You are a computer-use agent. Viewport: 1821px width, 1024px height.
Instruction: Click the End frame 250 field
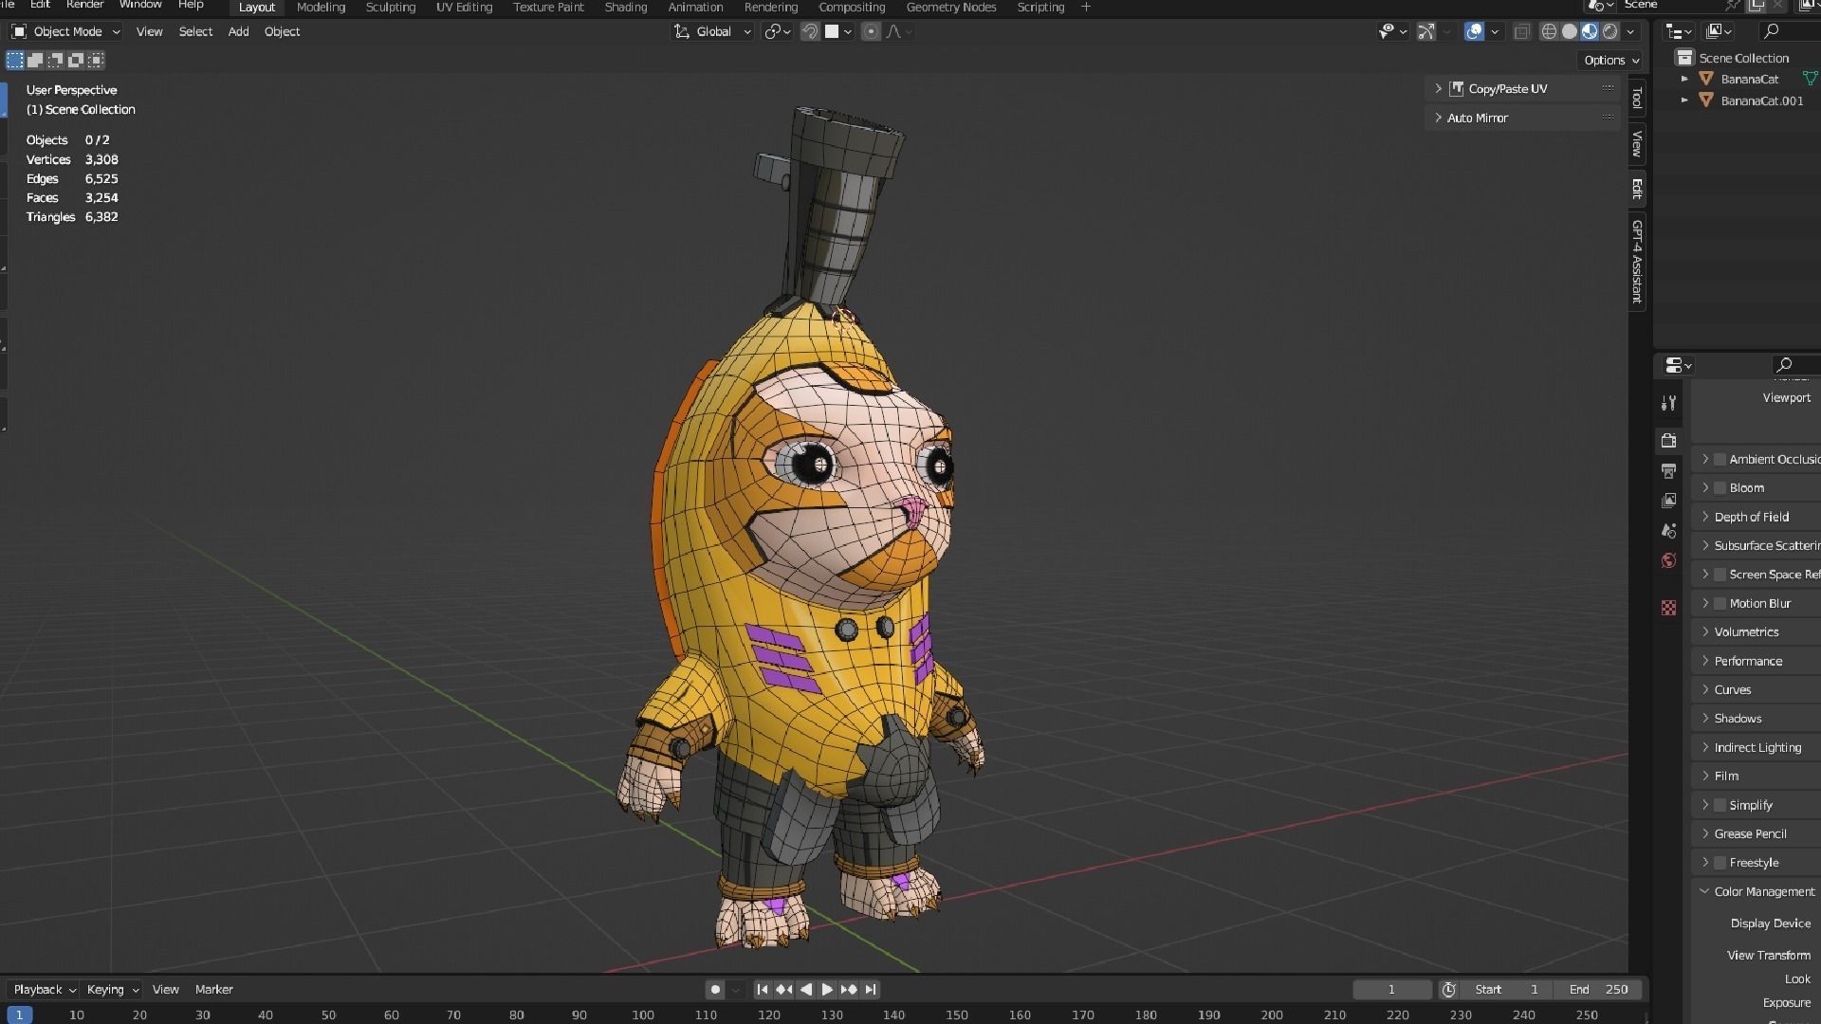pyautogui.click(x=1598, y=989)
